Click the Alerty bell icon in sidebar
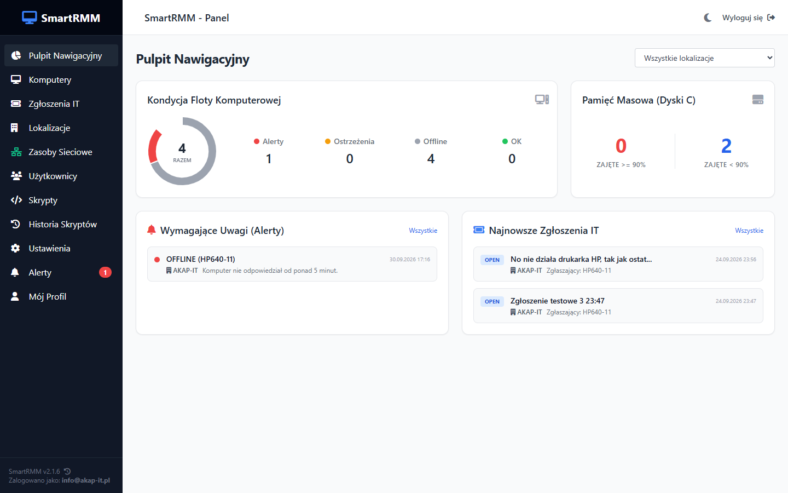Viewport: 788px width, 493px height. pyautogui.click(x=15, y=272)
